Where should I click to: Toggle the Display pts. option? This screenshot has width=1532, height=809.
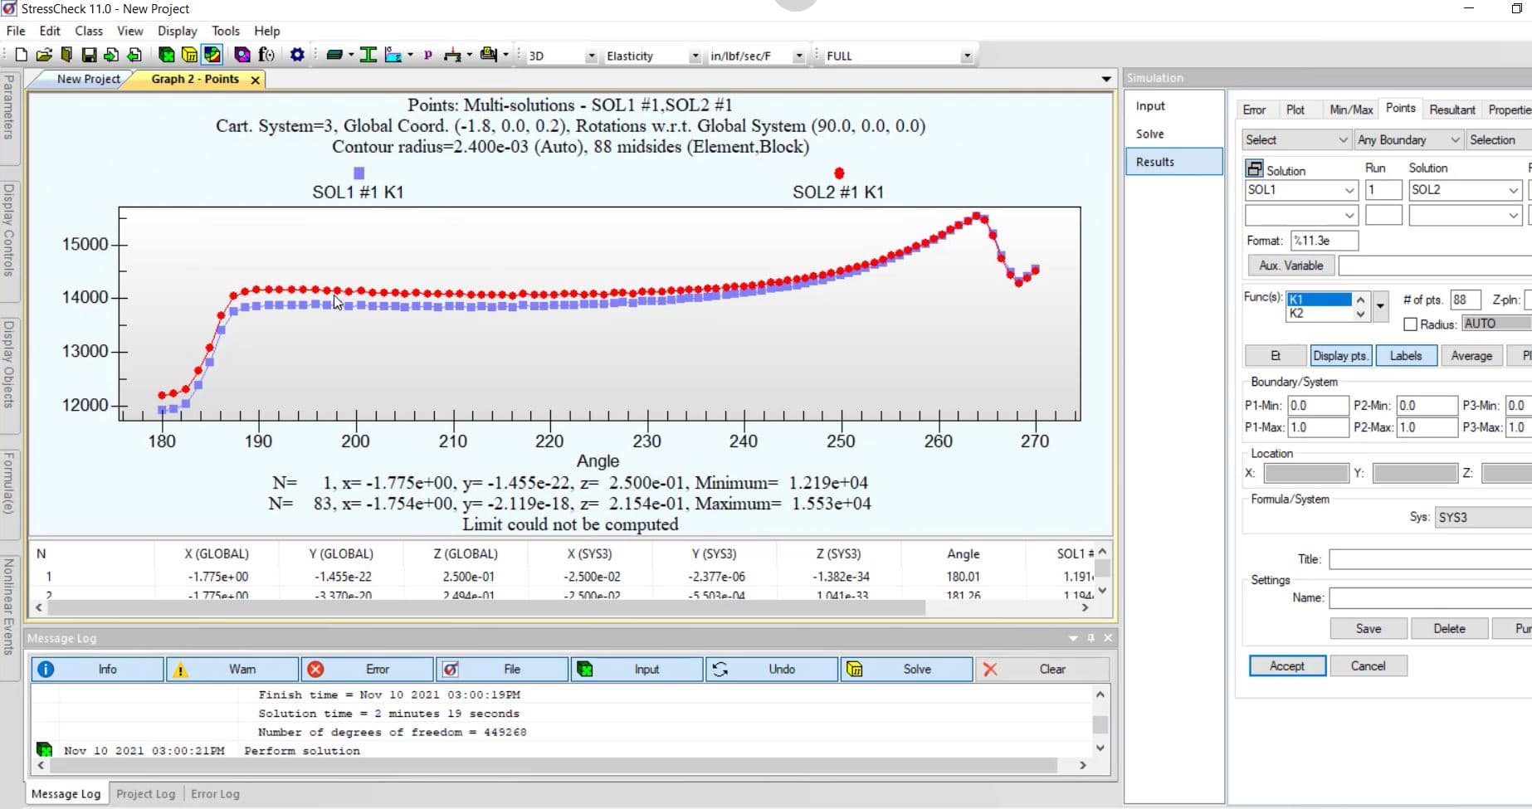(1340, 355)
